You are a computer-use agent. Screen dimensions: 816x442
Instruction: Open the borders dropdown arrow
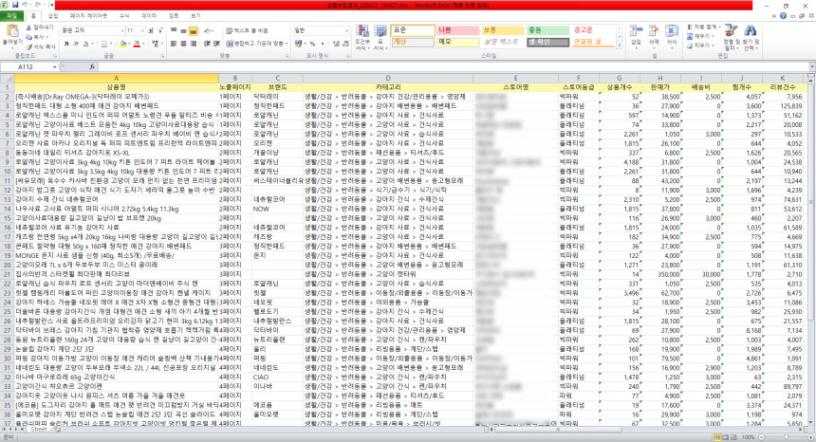111,44
